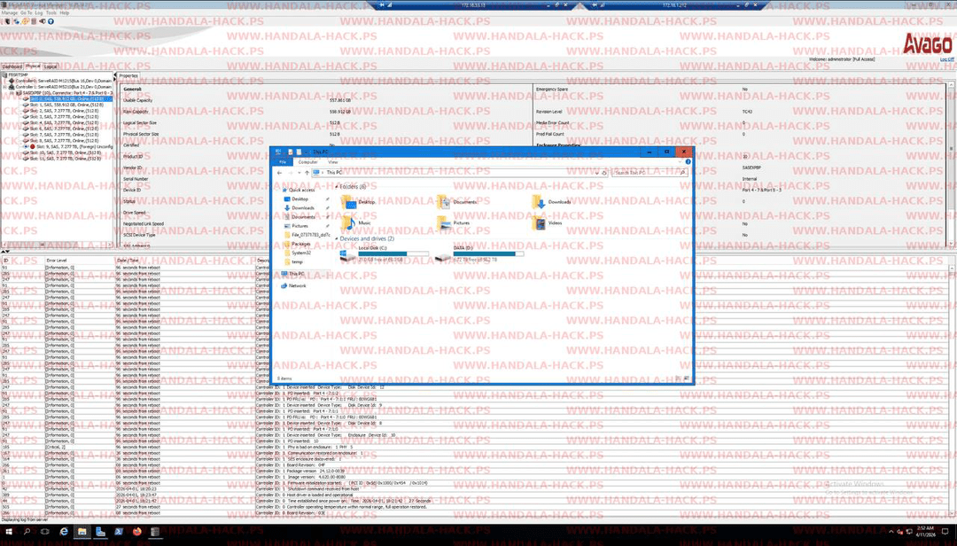Click the refresh icon in Explorer address bar

coord(604,173)
